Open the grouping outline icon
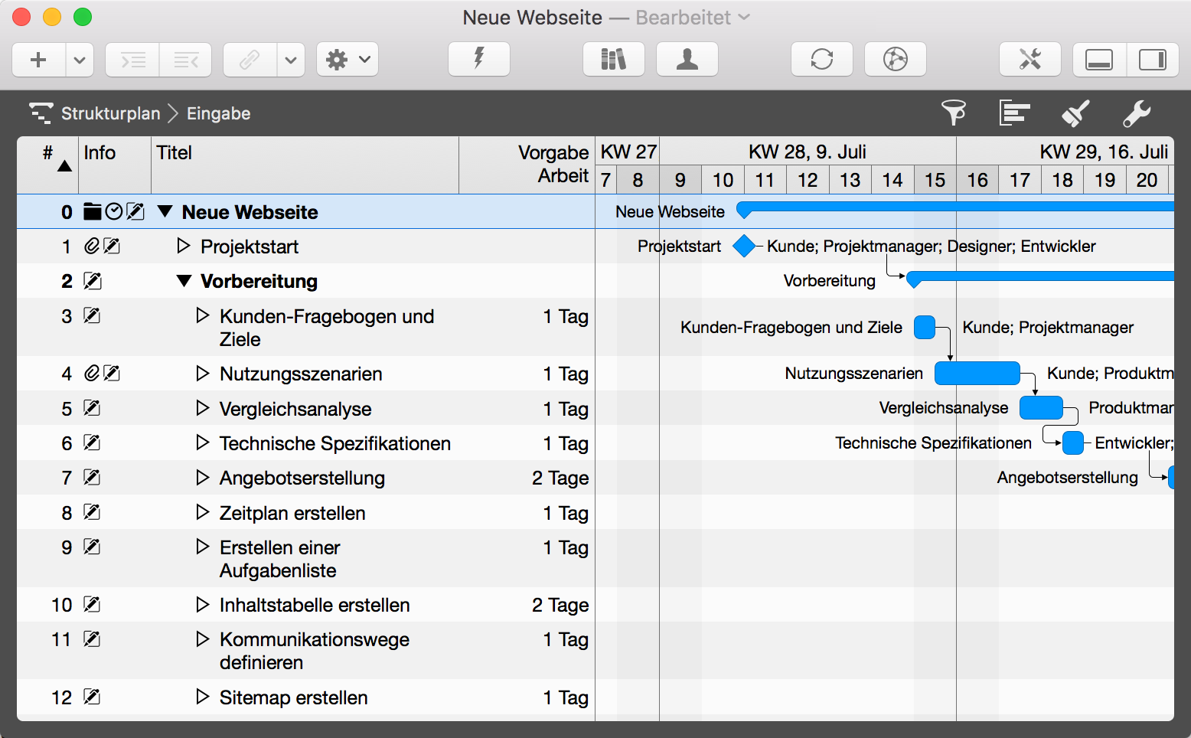The image size is (1191, 738). click(1015, 113)
